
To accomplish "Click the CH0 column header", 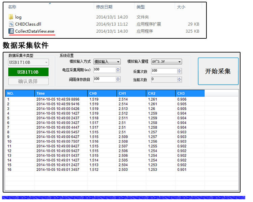I will tap(102, 94).
